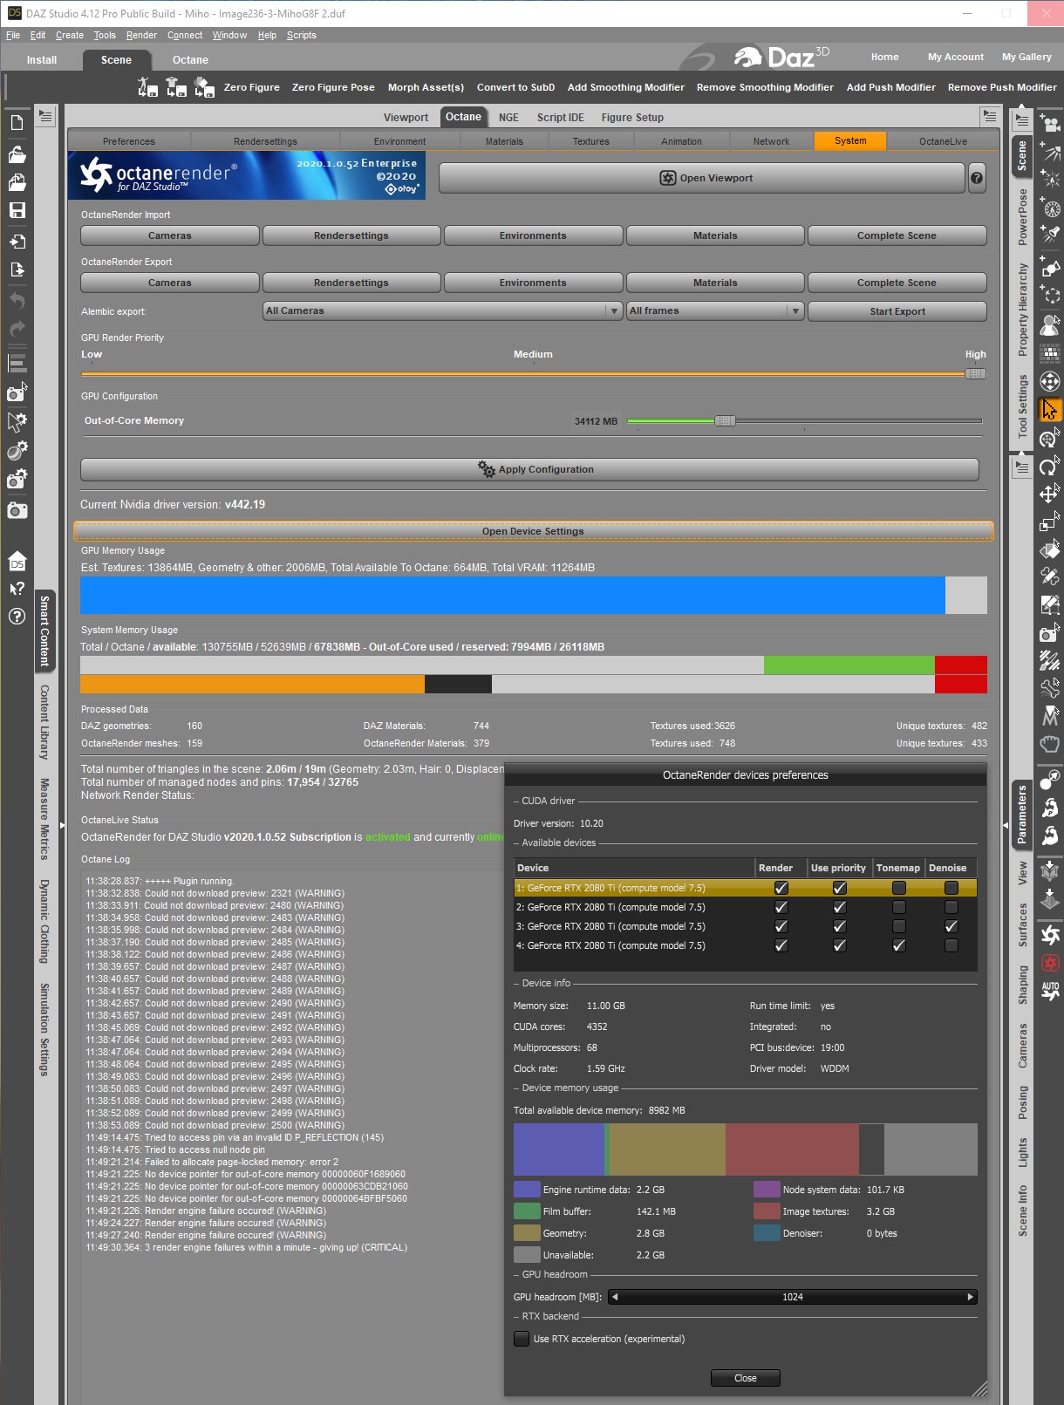Open Scene pane options menu icon

tap(1021, 120)
